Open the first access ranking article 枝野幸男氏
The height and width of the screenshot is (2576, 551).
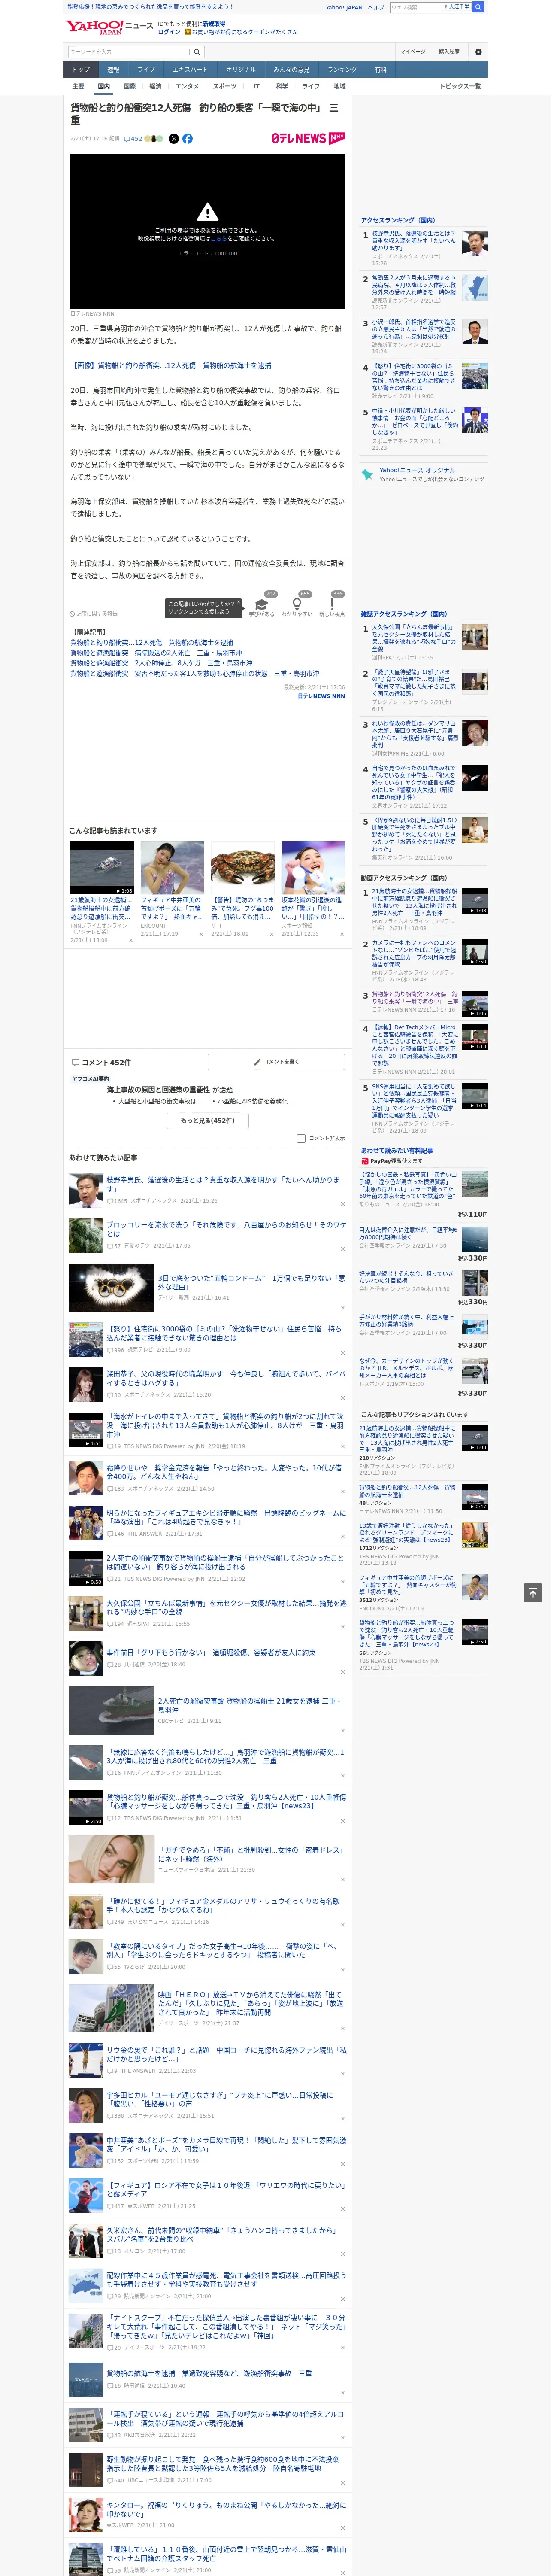coord(414,240)
